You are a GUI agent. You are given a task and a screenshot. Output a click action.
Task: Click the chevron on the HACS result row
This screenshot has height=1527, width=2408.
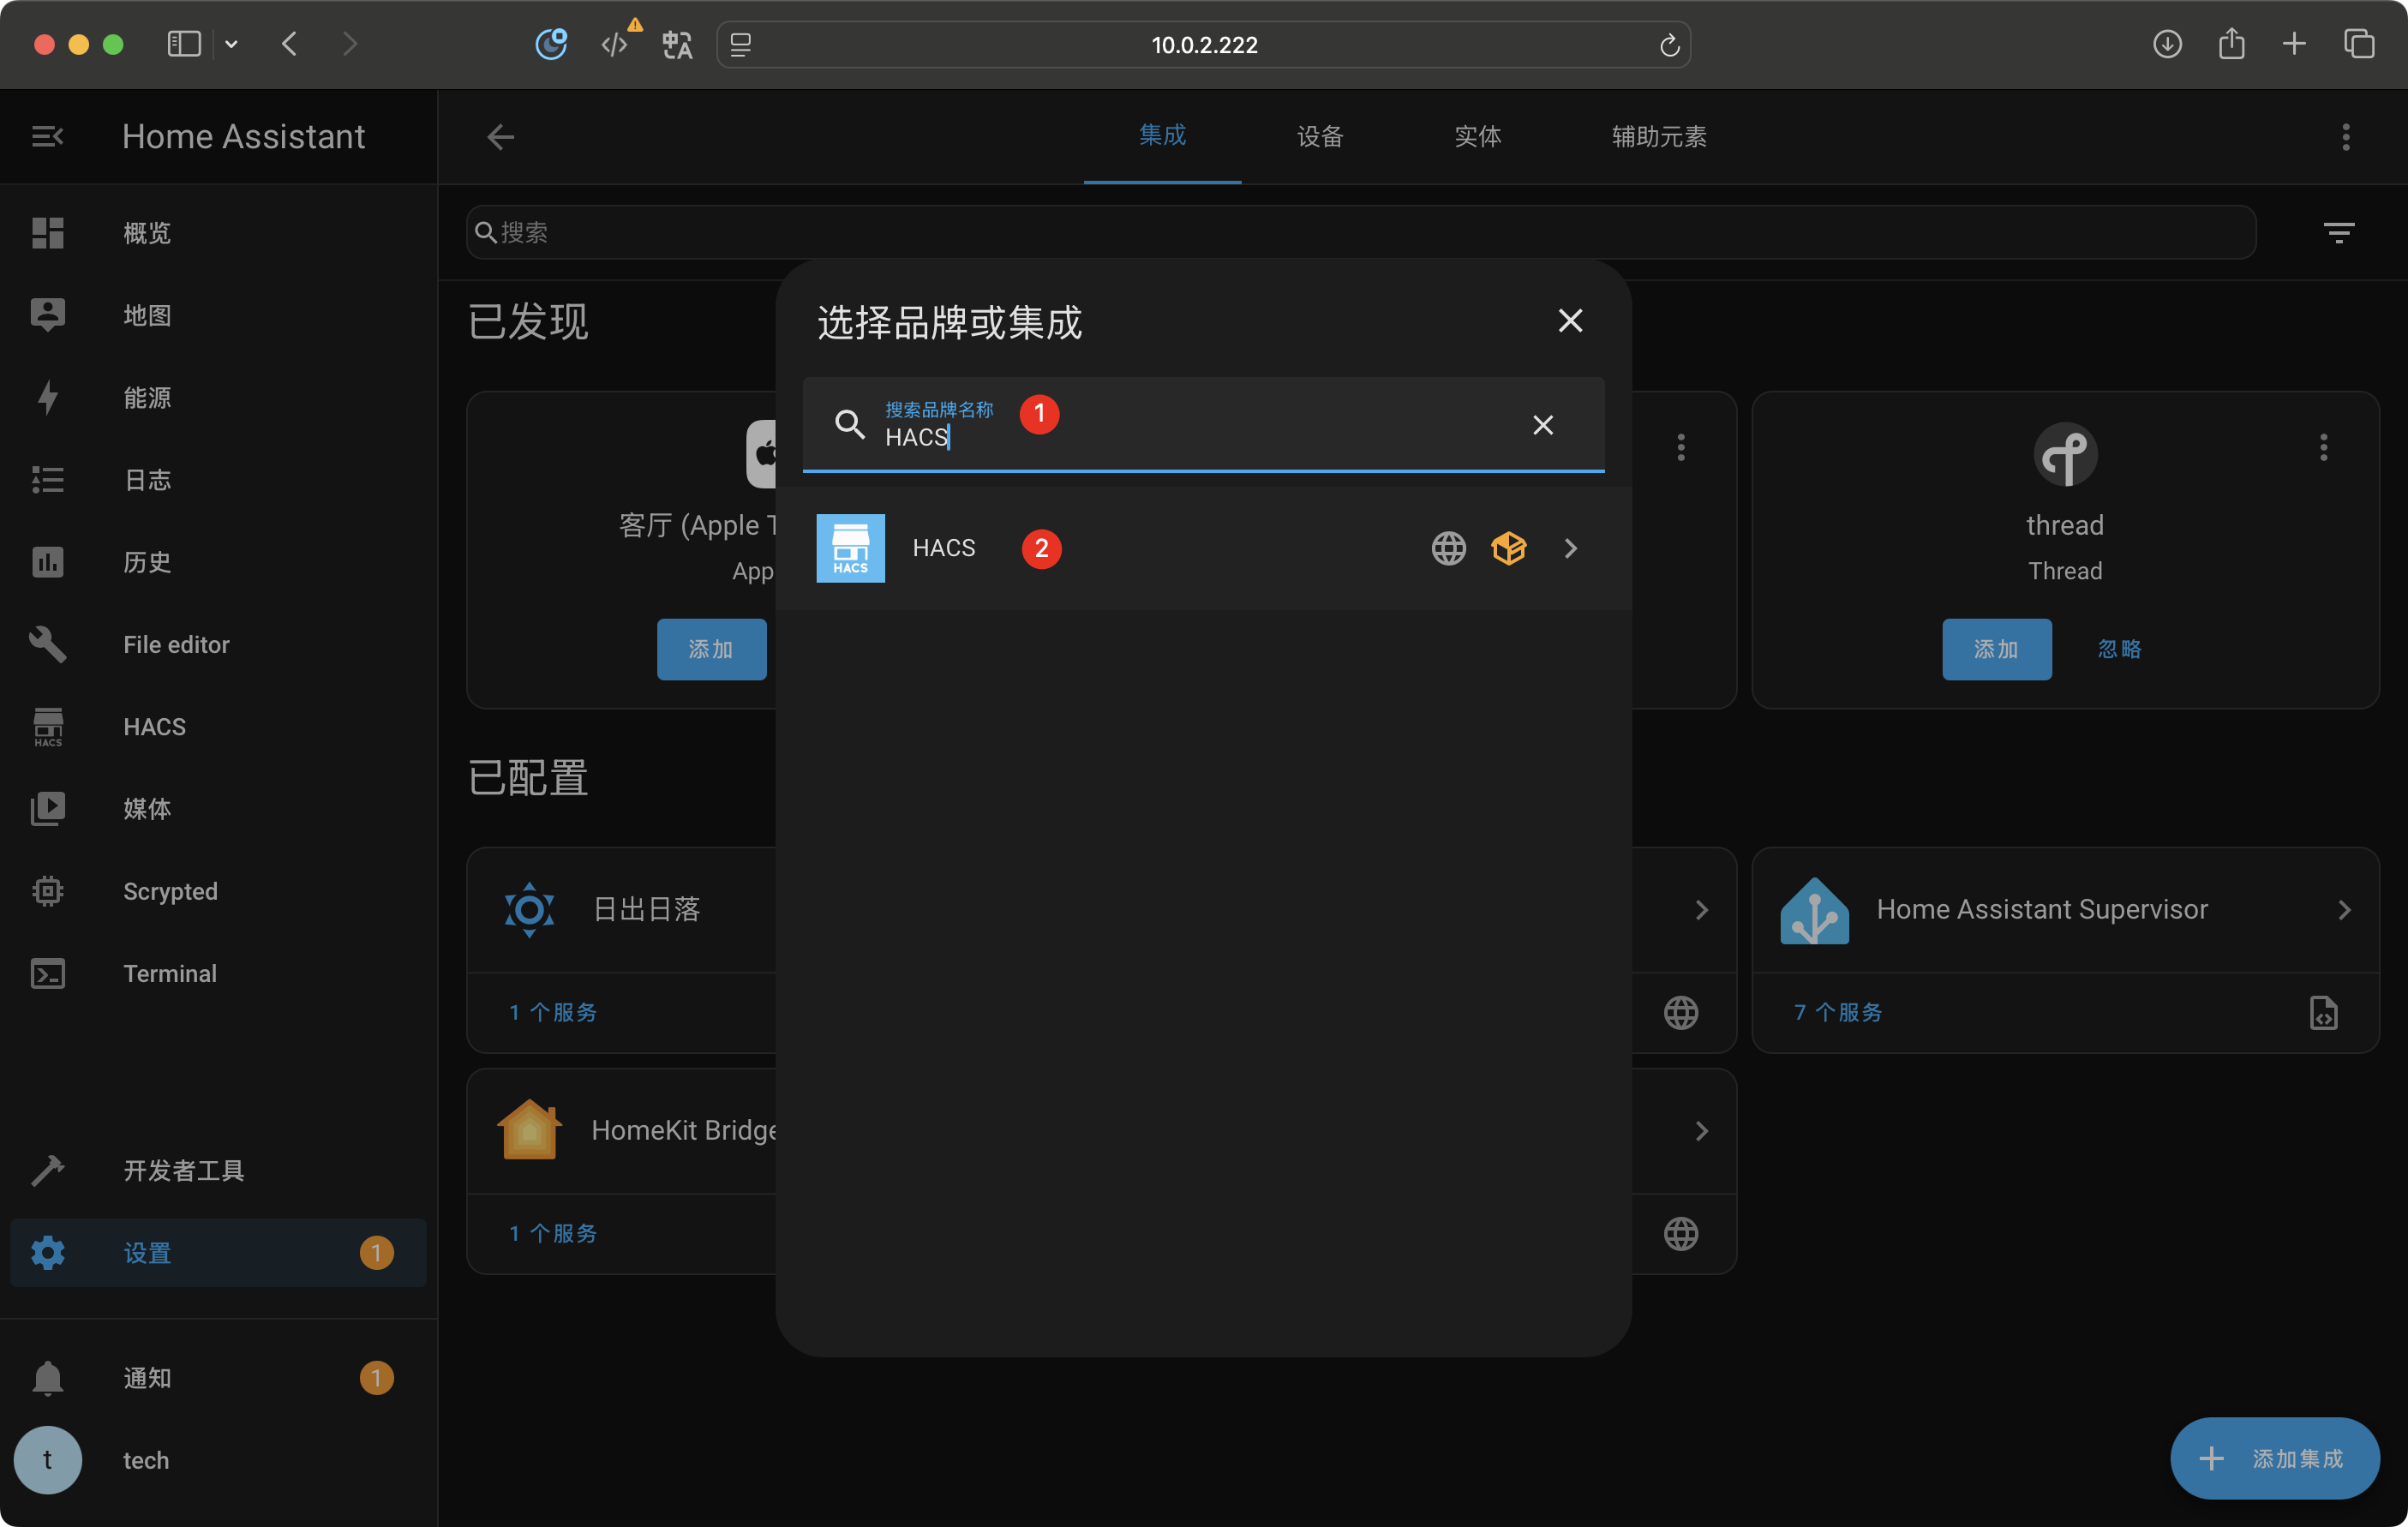click(1570, 548)
